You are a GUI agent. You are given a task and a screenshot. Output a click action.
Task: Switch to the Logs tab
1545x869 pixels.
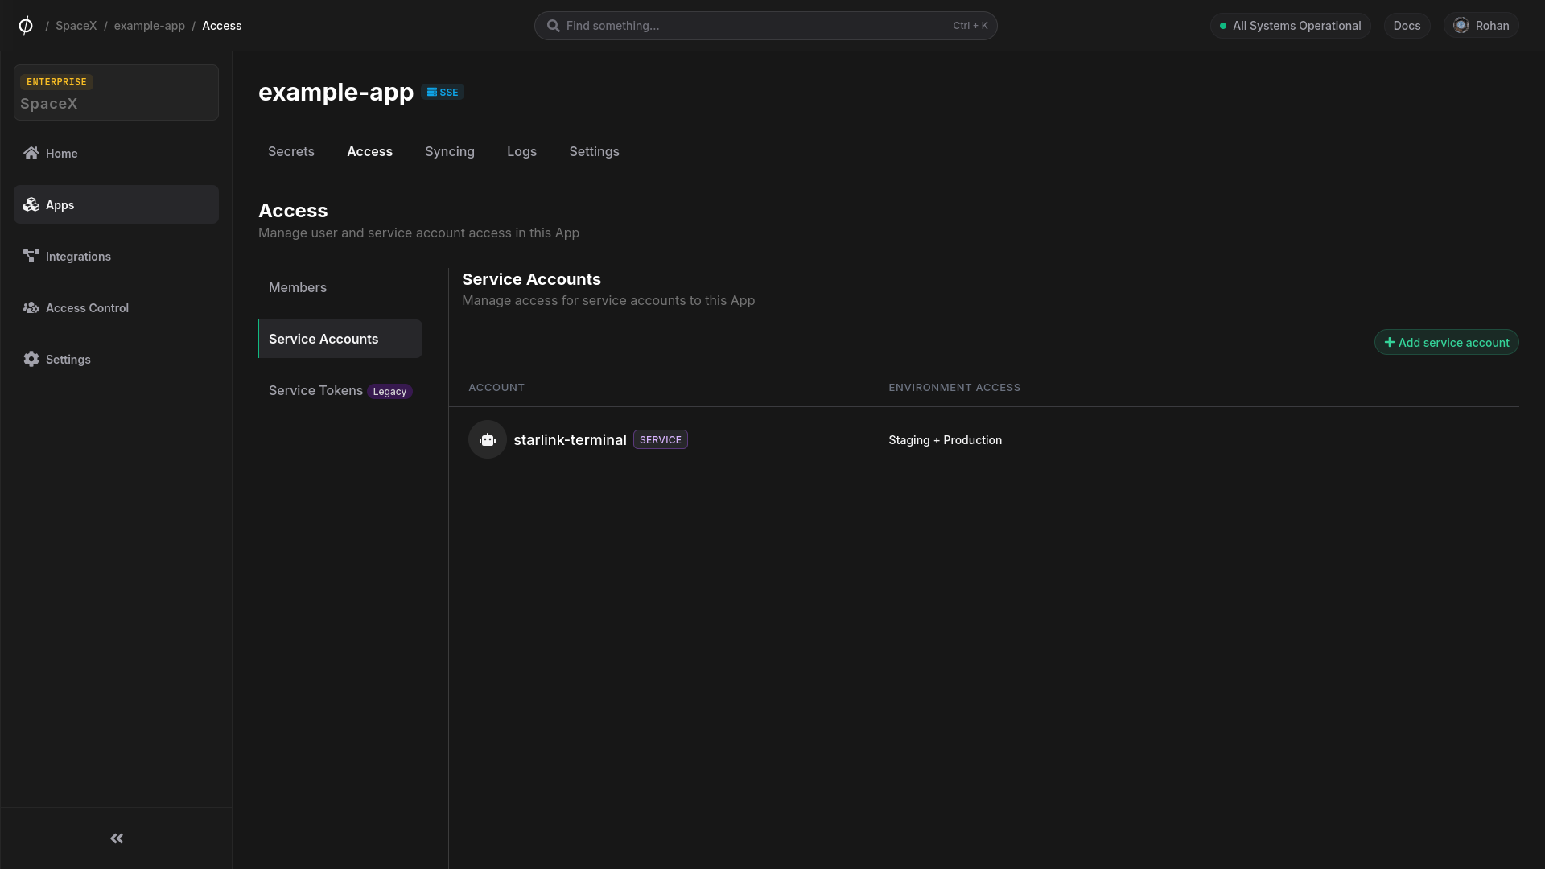(521, 151)
